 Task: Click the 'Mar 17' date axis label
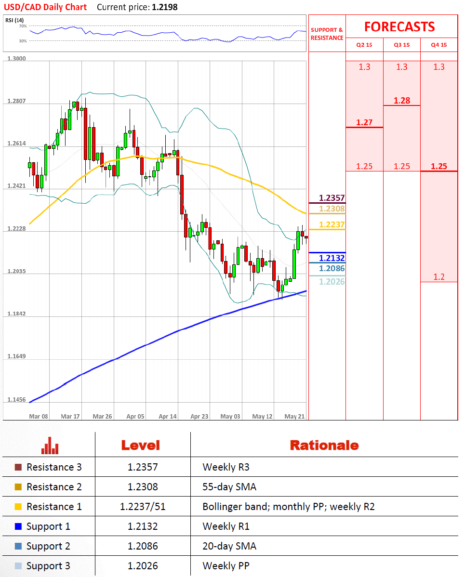(70, 416)
